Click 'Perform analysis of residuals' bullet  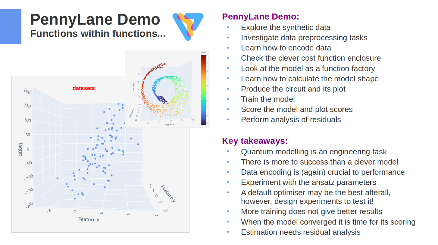(x=291, y=119)
